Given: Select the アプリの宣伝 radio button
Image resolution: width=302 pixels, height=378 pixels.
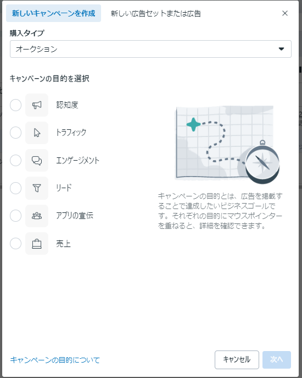Looking at the screenshot, I should tap(15, 216).
